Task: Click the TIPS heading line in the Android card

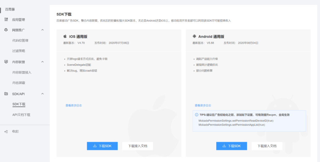Action: (x=244, y=115)
